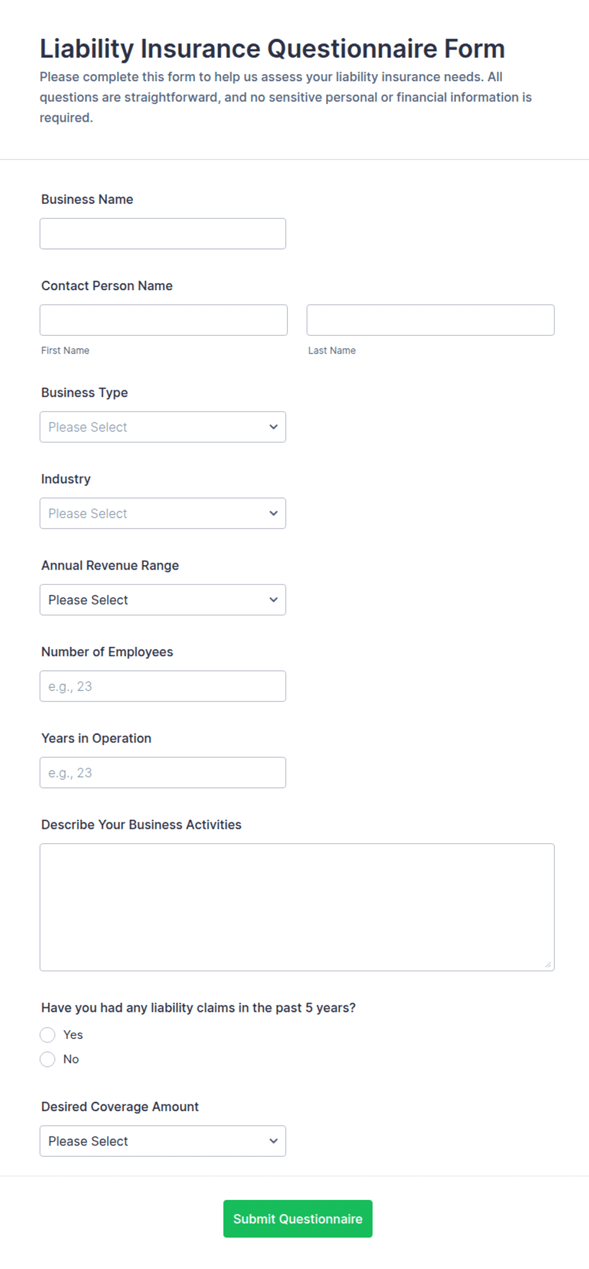Click the Business Activities text area
Image resolution: width=589 pixels, height=1269 pixels.
pos(297,907)
